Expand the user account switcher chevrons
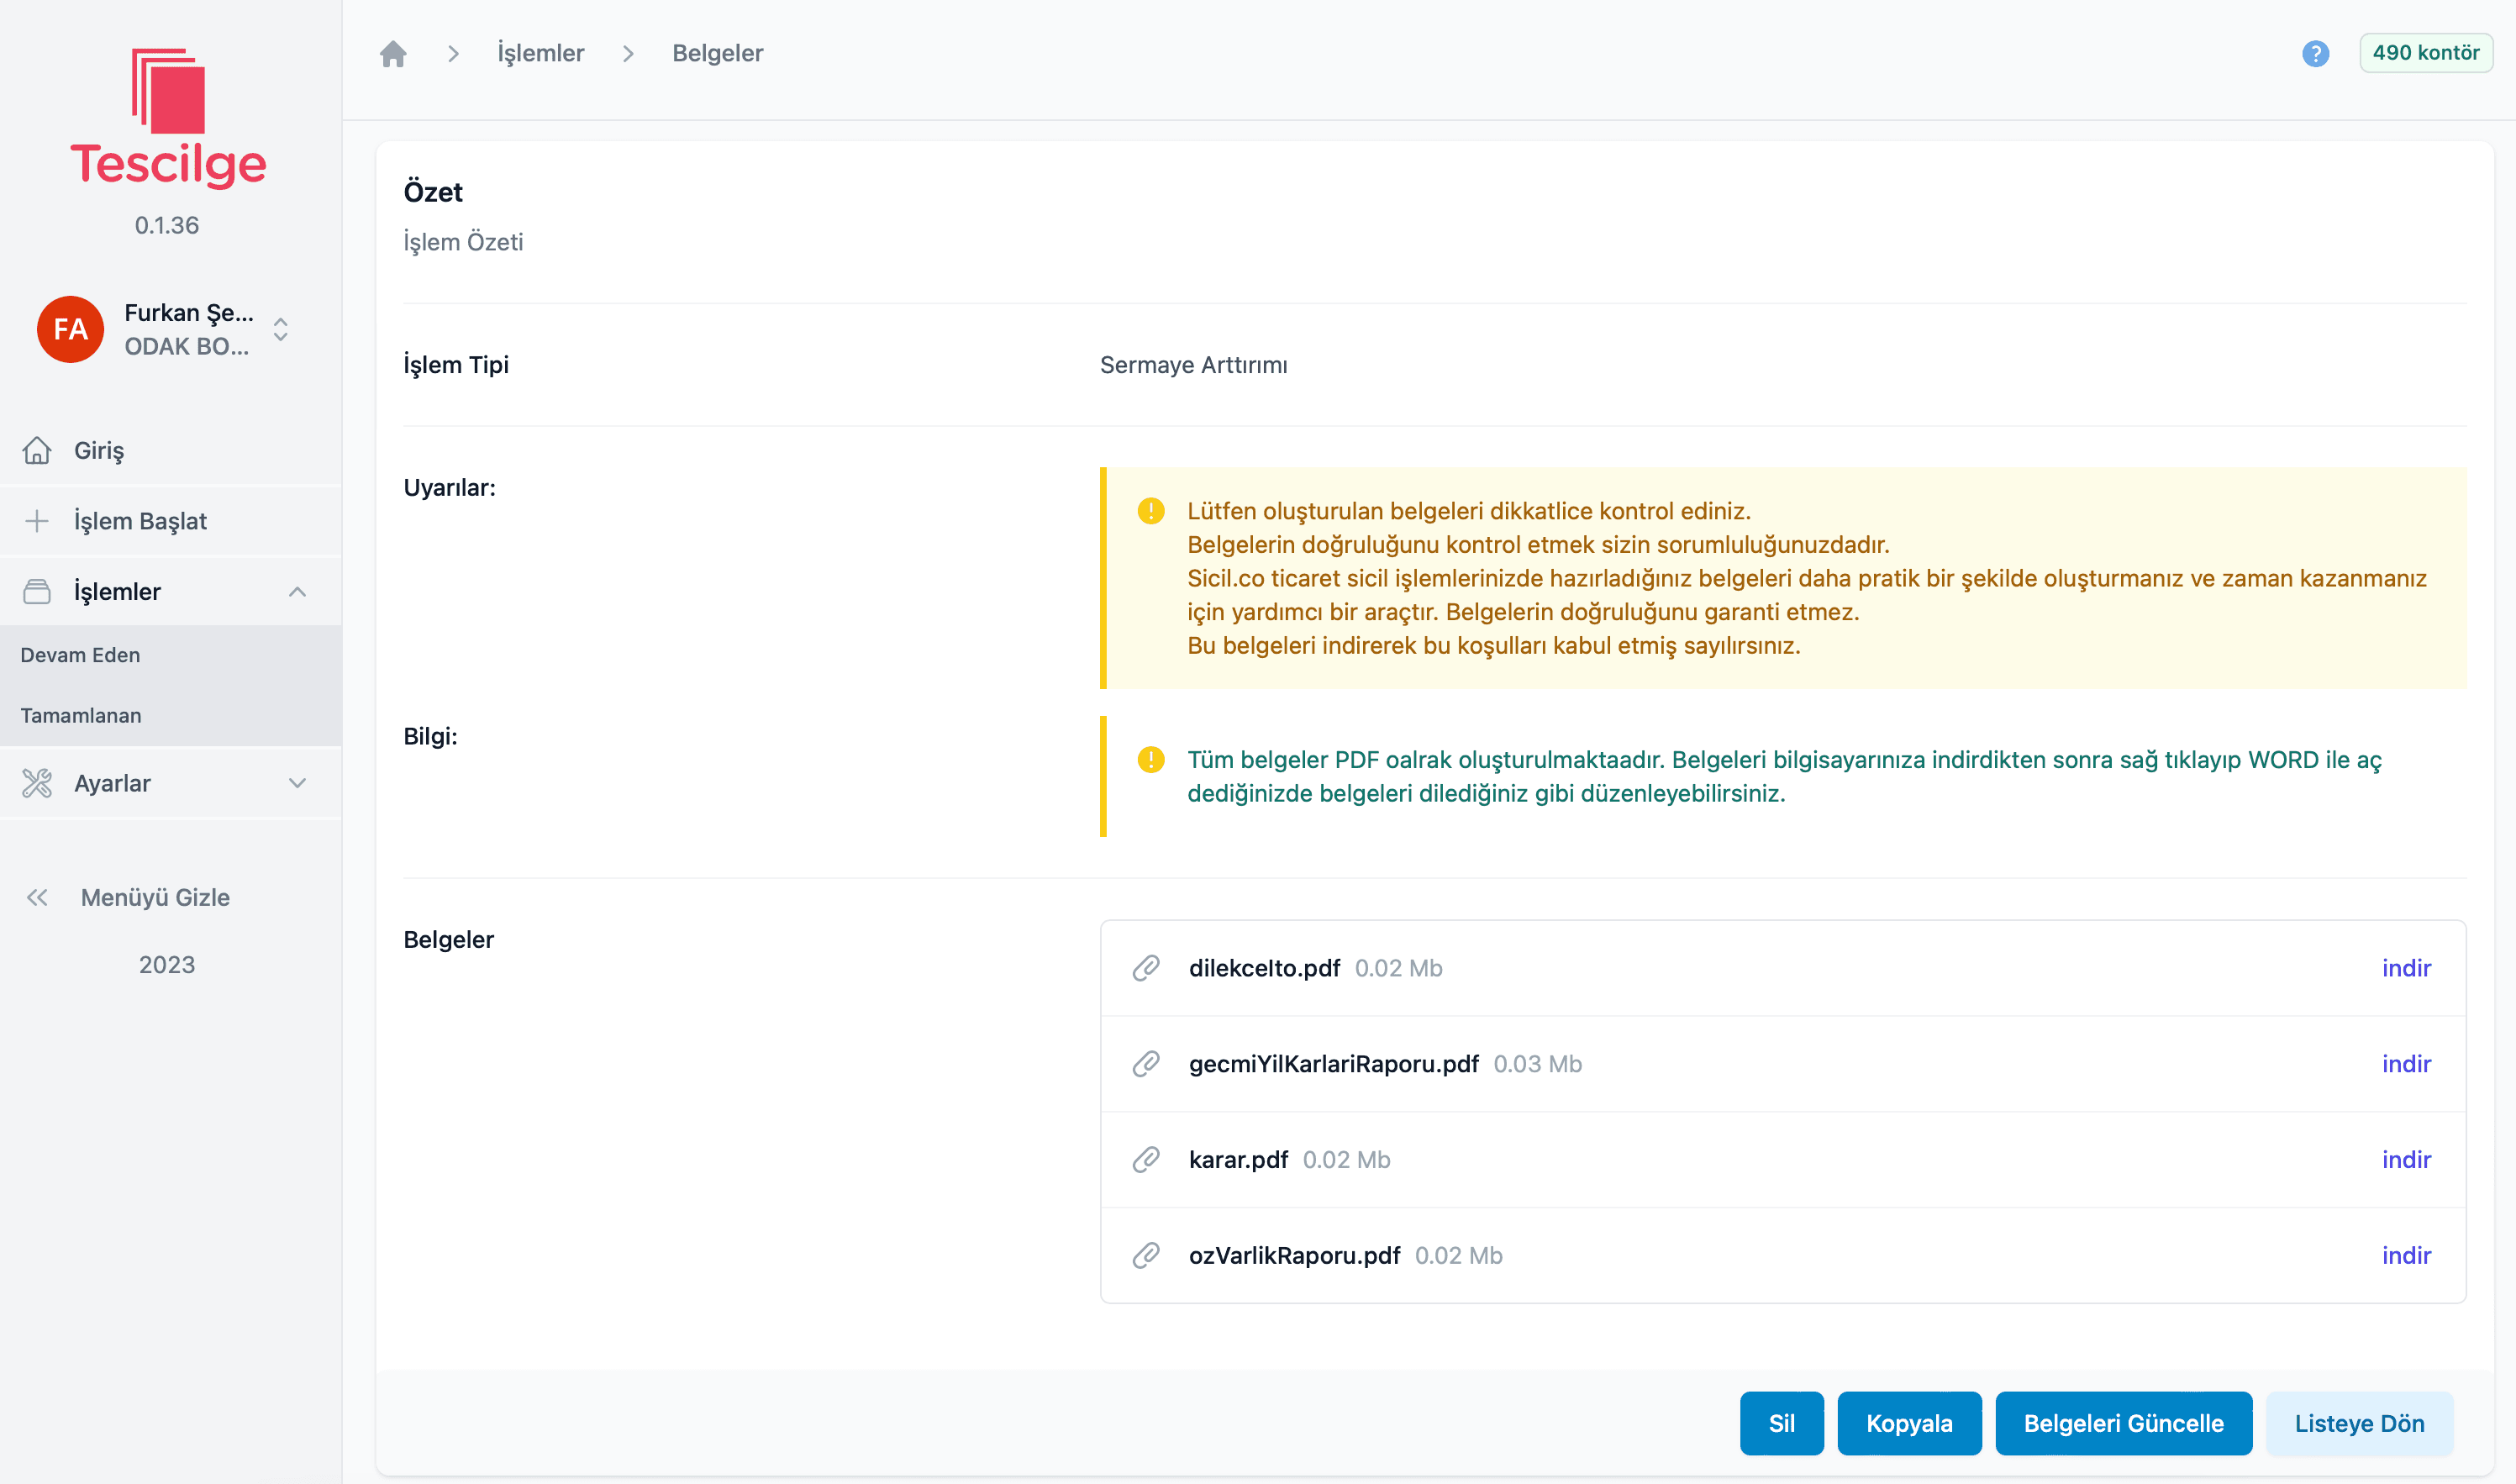This screenshot has height=1484, width=2516. pyautogui.click(x=281, y=329)
